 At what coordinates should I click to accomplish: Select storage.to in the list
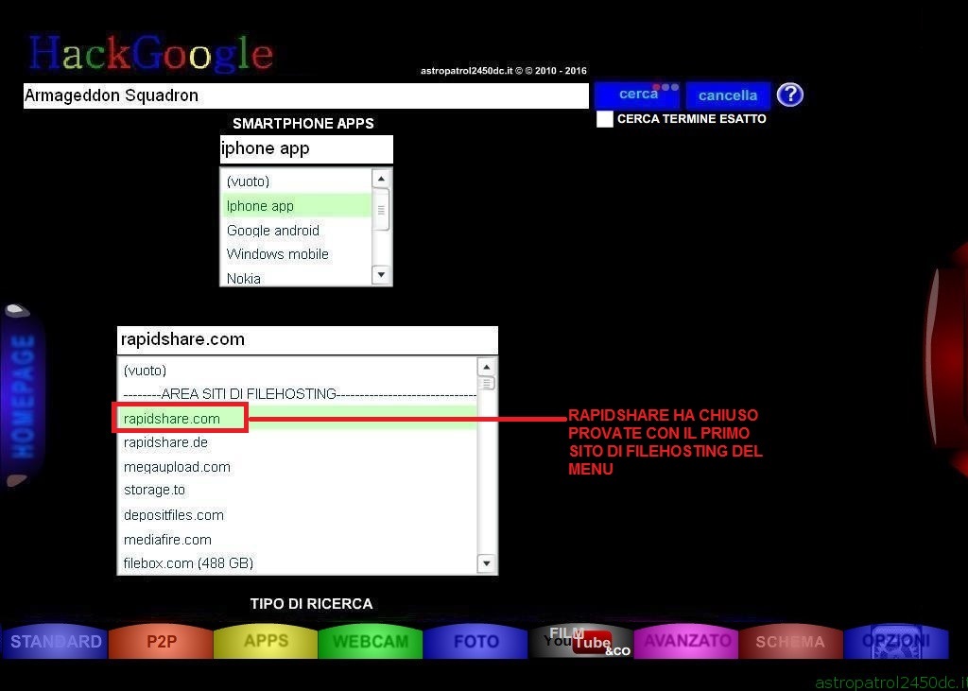pyautogui.click(x=298, y=491)
